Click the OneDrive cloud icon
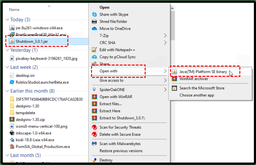This screenshot has height=165, width=256. (94, 29)
